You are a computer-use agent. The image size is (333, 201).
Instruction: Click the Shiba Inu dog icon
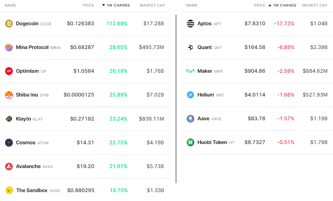pyautogui.click(x=9, y=95)
